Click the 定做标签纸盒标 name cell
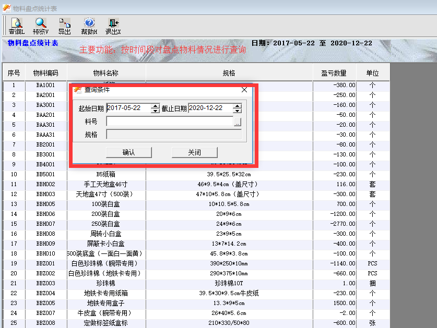This screenshot has height=328, width=437. (106, 323)
